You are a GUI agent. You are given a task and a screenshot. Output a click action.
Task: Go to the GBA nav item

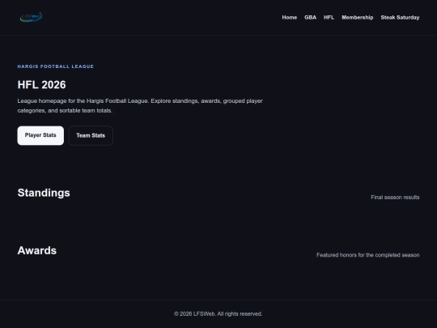(x=310, y=17)
